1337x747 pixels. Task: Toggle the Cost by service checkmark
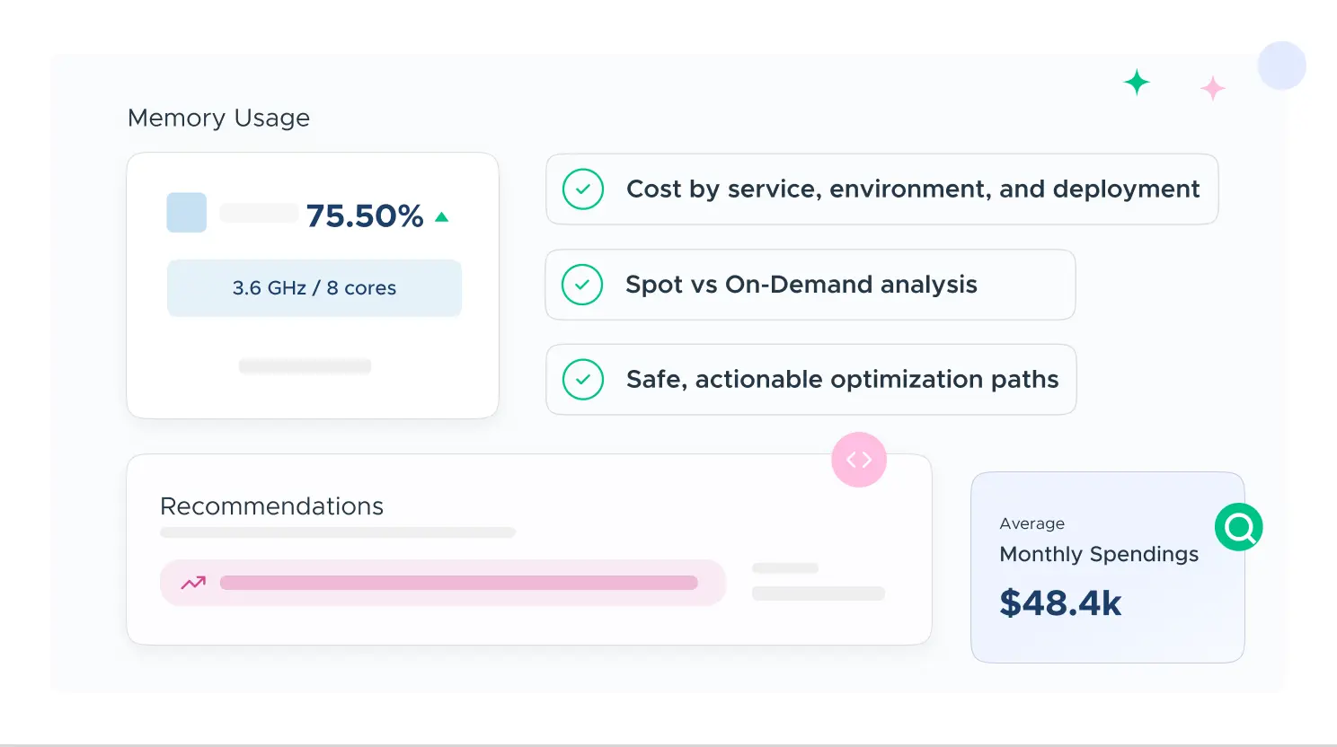(x=583, y=189)
